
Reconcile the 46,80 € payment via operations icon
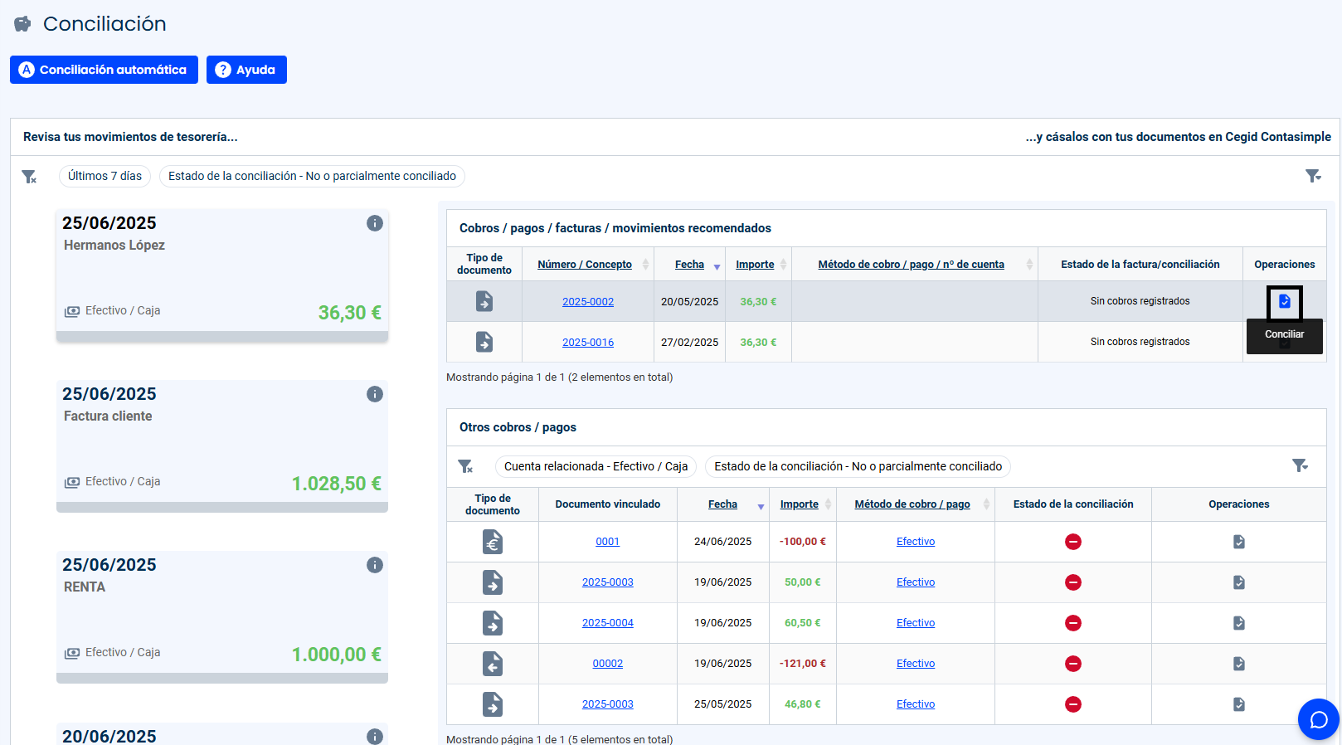(1239, 704)
